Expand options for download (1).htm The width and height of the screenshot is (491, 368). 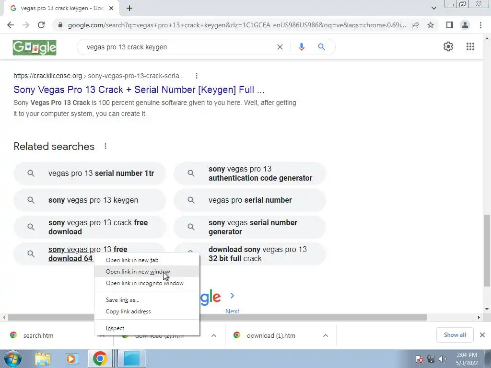[x=326, y=335]
